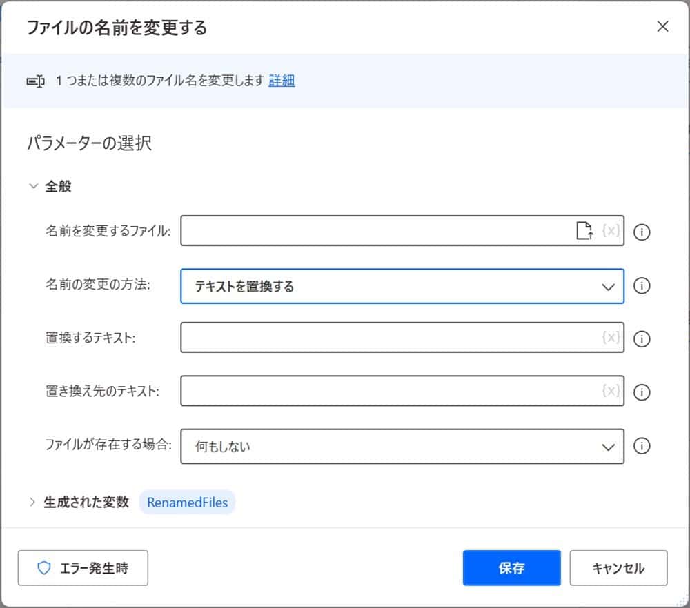Viewport: 690px width, 608px height.
Task: Open variable picker {x} for 名前を変更するファイル
Action: coord(610,232)
